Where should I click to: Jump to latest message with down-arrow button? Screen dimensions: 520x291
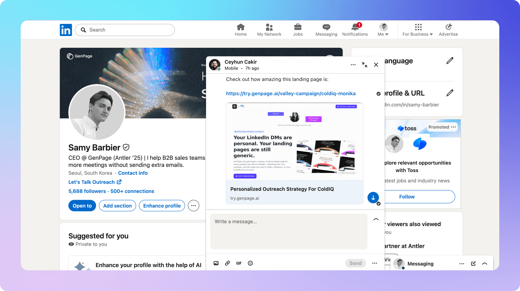(x=373, y=198)
